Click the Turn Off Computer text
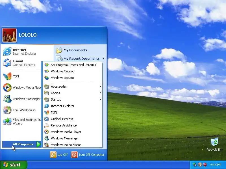Screen dimensions: 226x169 click(x=91, y=155)
